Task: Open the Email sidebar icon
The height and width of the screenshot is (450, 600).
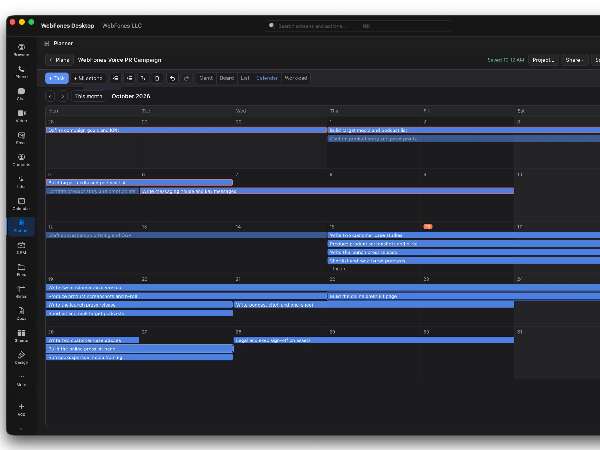Action: click(21, 138)
